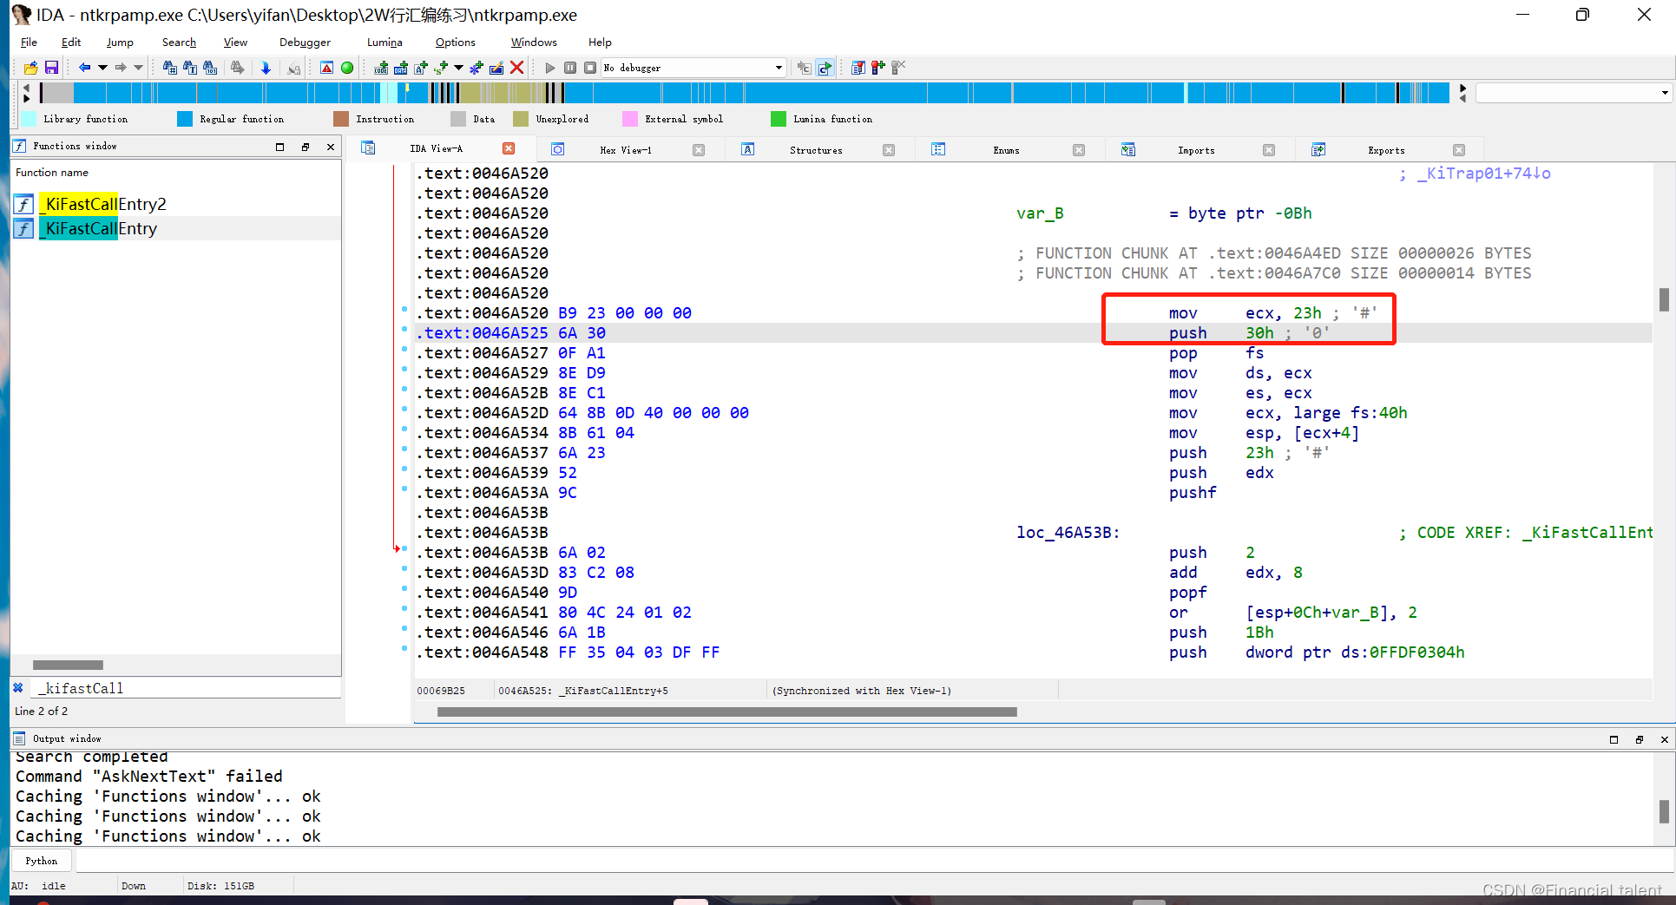Close the Functions window panel
The width and height of the screenshot is (1676, 905).
pyautogui.click(x=331, y=147)
